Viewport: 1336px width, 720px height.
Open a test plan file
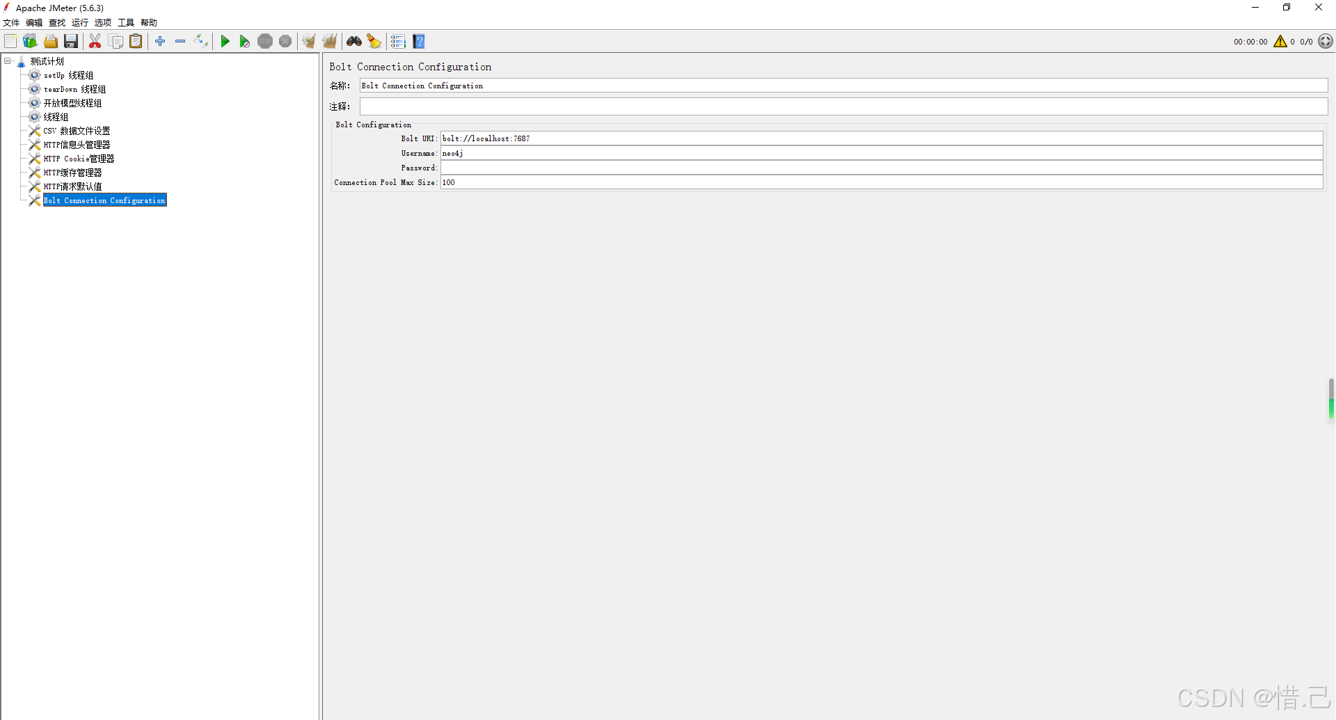coord(51,42)
